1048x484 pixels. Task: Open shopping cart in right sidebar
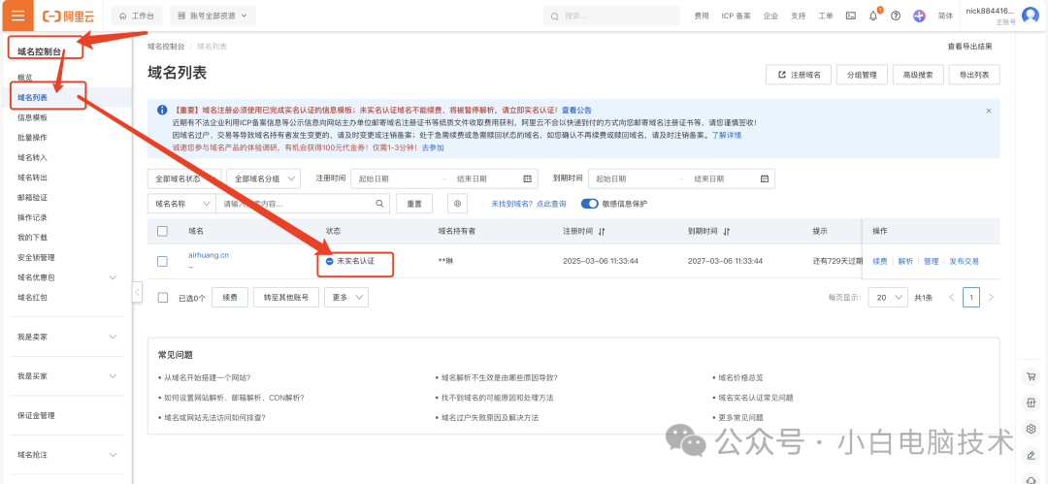1031,377
